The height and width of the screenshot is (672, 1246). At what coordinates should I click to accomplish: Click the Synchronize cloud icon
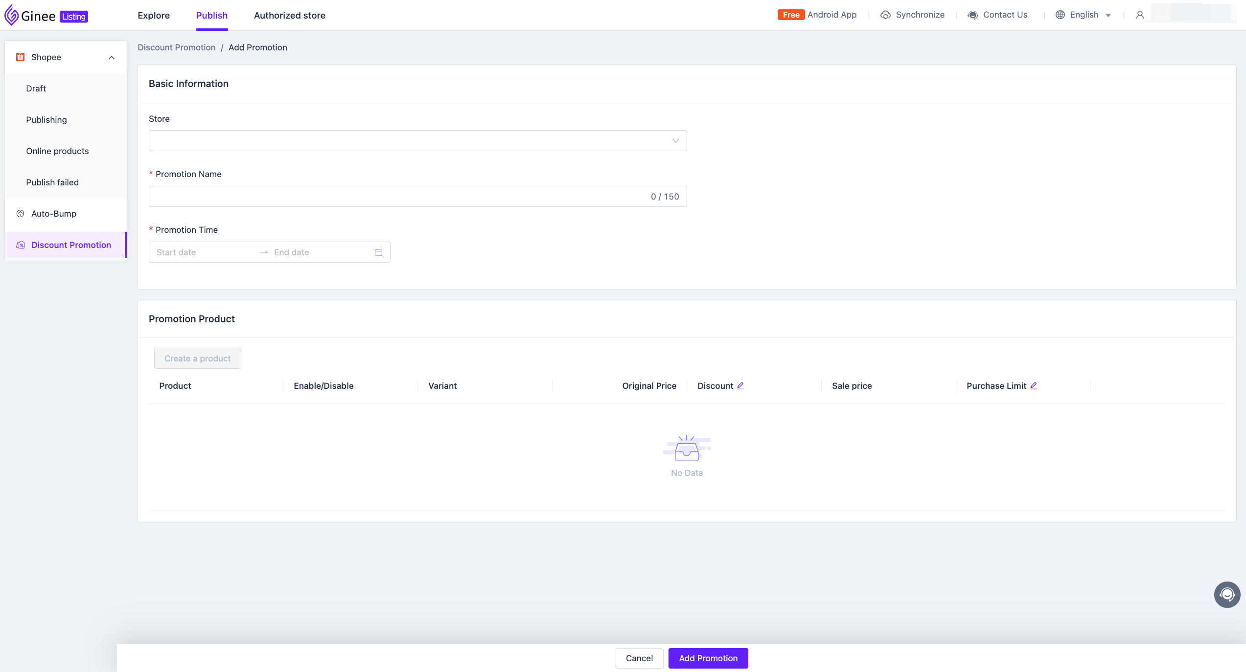[x=885, y=15]
